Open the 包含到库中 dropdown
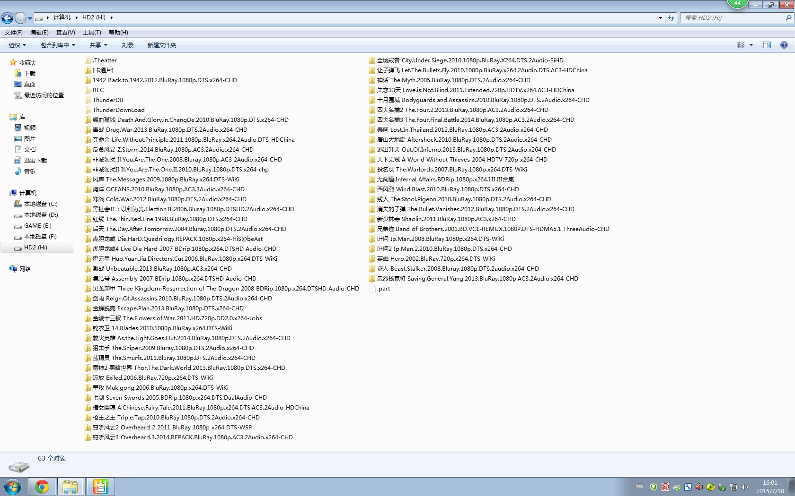 click(58, 45)
